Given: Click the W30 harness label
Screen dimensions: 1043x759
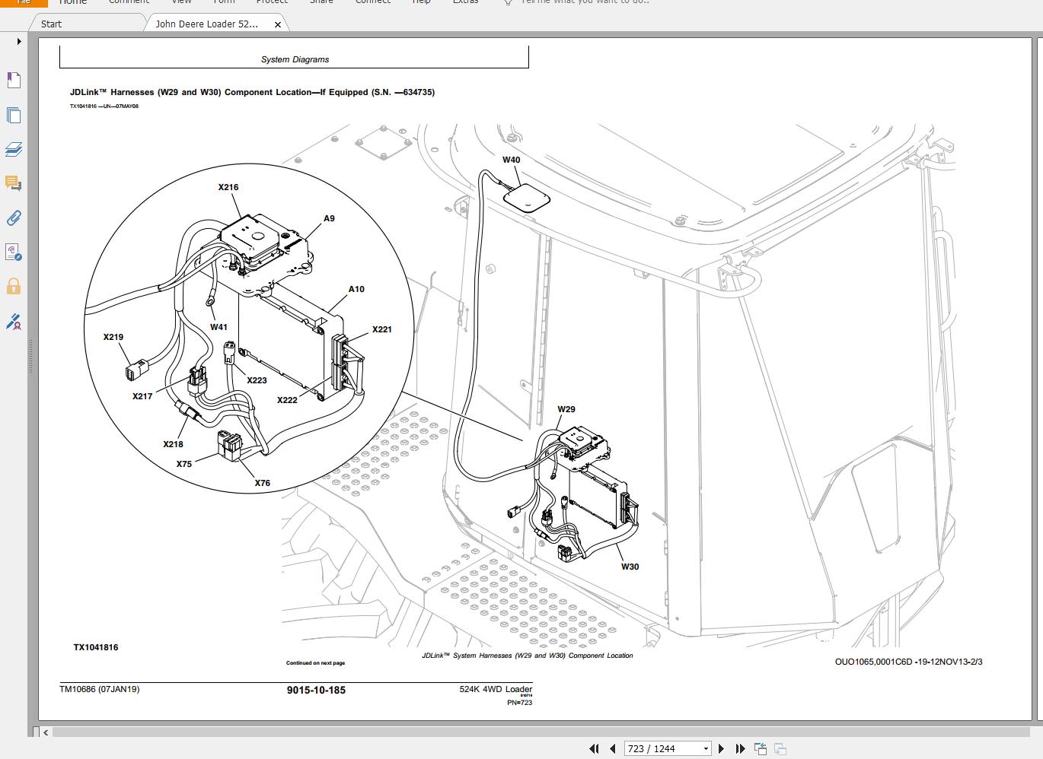Looking at the screenshot, I should (630, 567).
